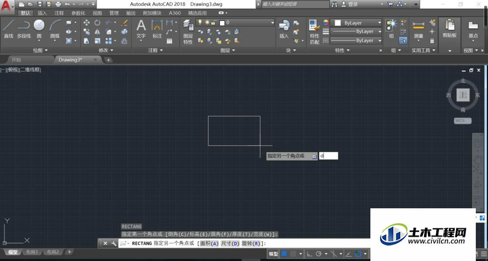Open the 参数化 ribbon tab

pos(78,13)
